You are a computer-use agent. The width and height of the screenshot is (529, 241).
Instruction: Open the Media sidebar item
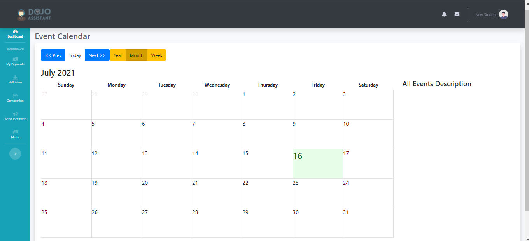(x=15, y=134)
